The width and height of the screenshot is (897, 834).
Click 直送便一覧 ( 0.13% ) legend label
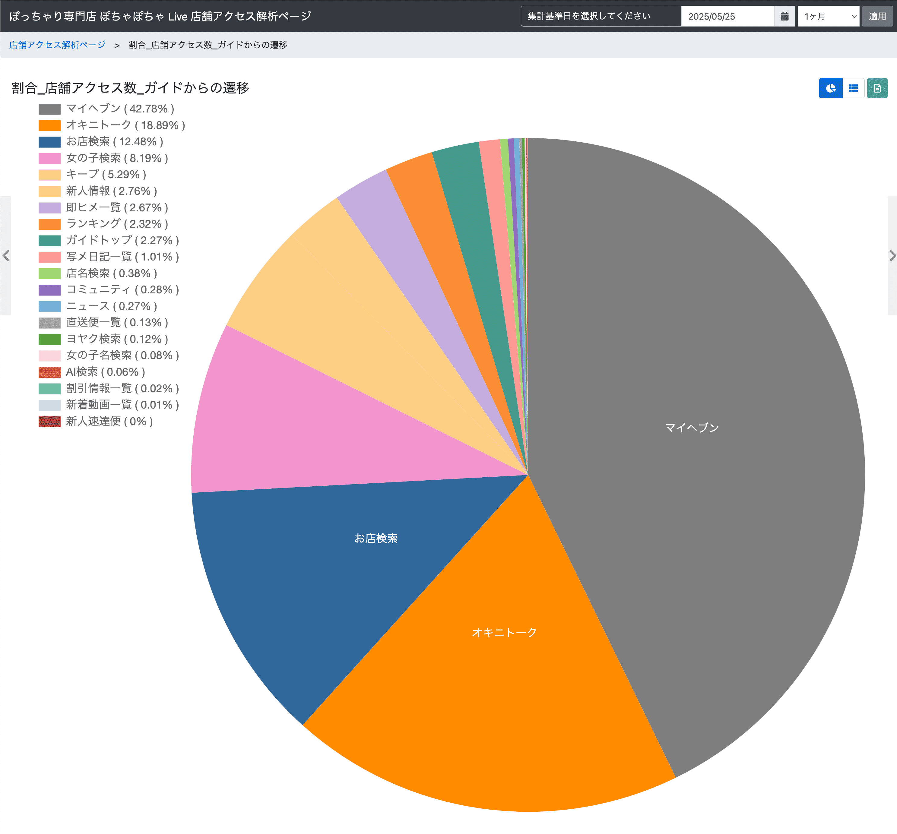pyautogui.click(x=117, y=323)
